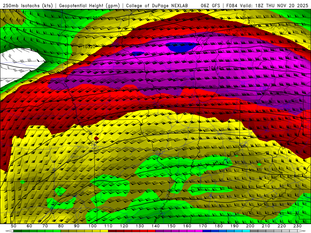The width and height of the screenshot is (311, 233).
Task: Click the colorbar value 140
Action: (x=155, y=226)
